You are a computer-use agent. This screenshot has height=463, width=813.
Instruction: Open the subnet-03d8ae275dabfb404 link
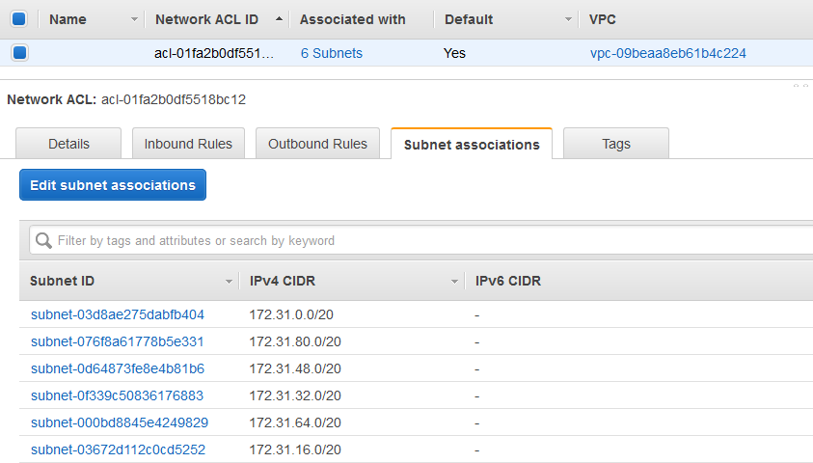[118, 314]
